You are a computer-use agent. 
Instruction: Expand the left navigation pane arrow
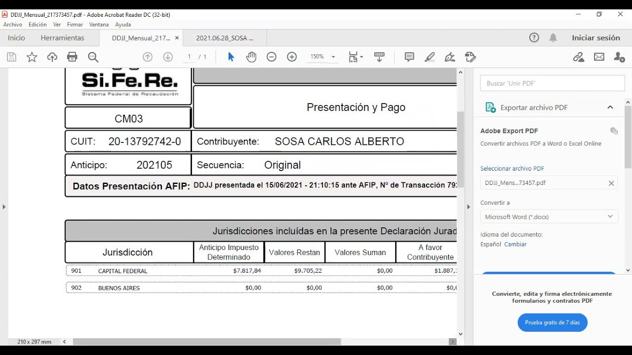tap(4, 207)
